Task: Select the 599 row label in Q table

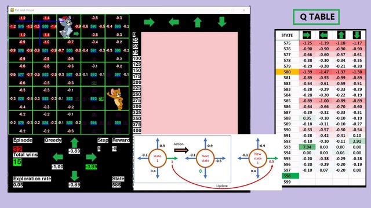Action: (x=287, y=182)
